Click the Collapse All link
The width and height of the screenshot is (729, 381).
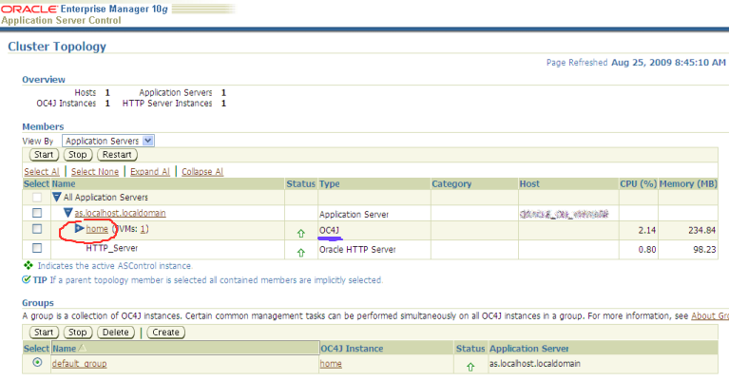(202, 171)
